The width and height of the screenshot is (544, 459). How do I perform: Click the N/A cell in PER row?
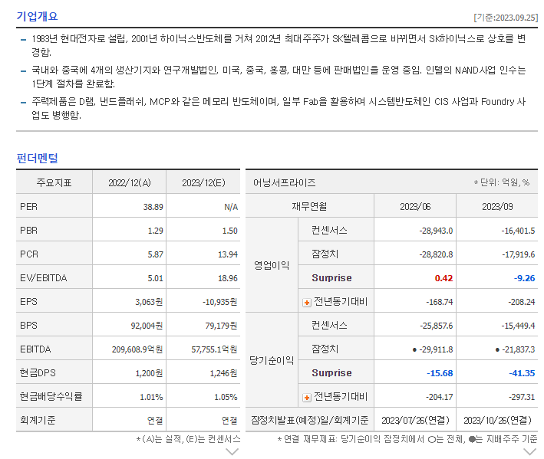click(231, 207)
